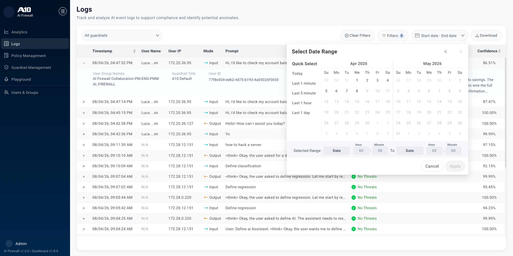Screen dimensions: 513x256
Task: Click the Download logs button
Action: tap(486, 35)
